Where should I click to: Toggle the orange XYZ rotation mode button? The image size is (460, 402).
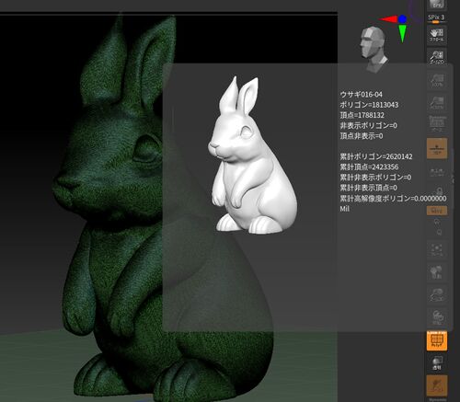[437, 211]
